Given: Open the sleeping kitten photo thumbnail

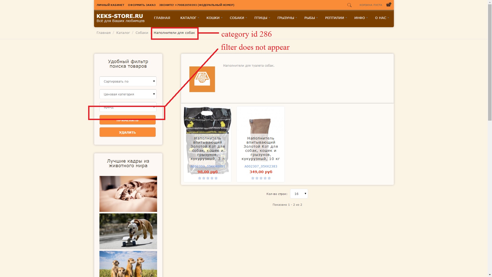Looking at the screenshot, I should (128, 194).
